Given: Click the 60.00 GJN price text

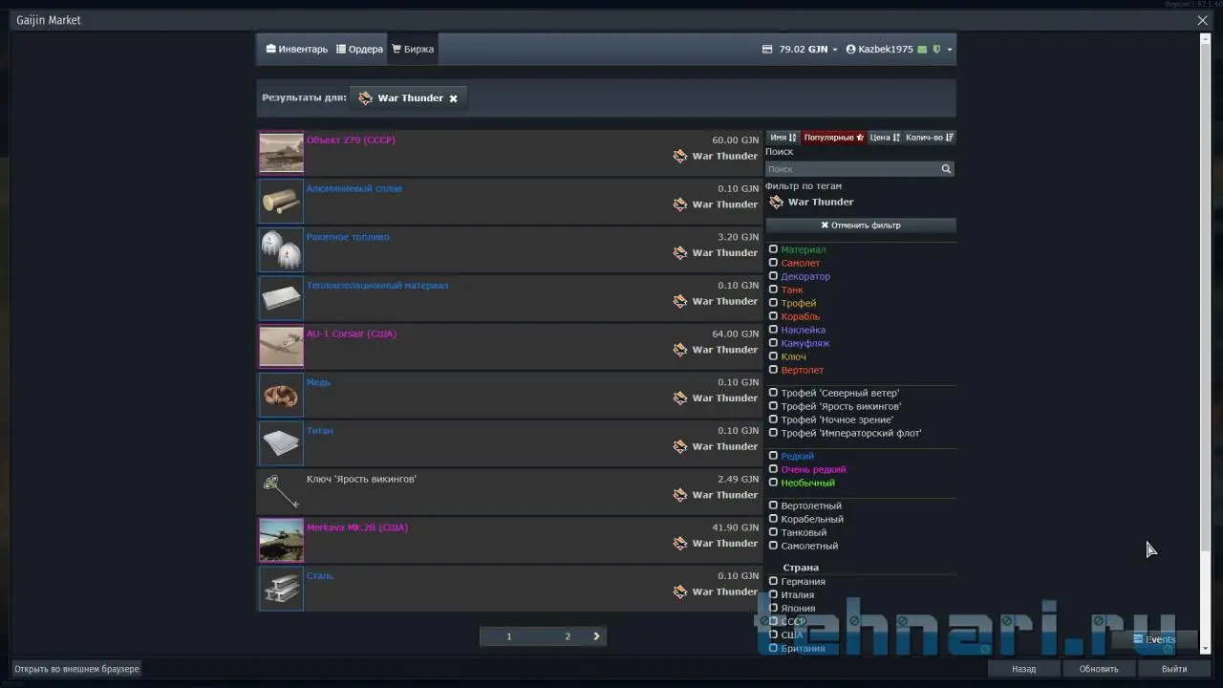Looking at the screenshot, I should [x=735, y=140].
